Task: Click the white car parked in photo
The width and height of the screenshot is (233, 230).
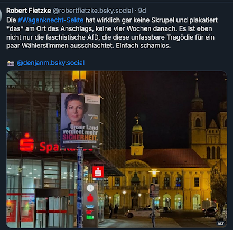Action: tap(142, 213)
